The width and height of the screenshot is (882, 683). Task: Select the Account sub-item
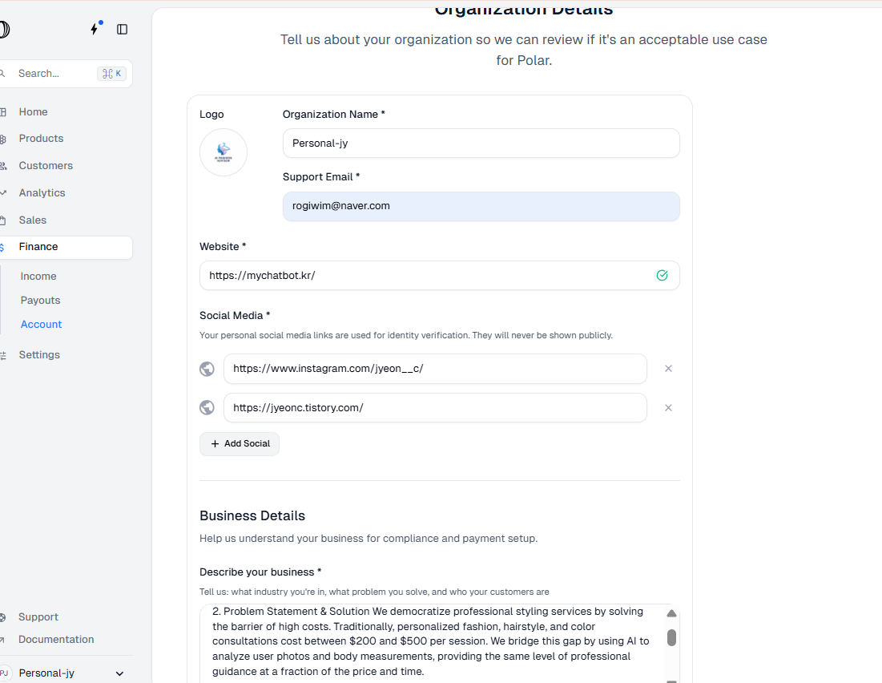41,325
